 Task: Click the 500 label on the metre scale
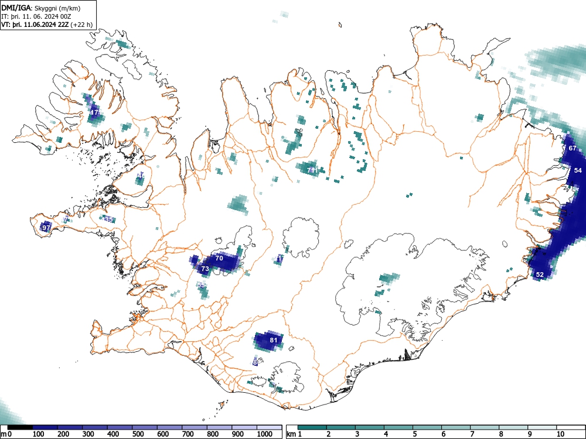tap(138, 434)
